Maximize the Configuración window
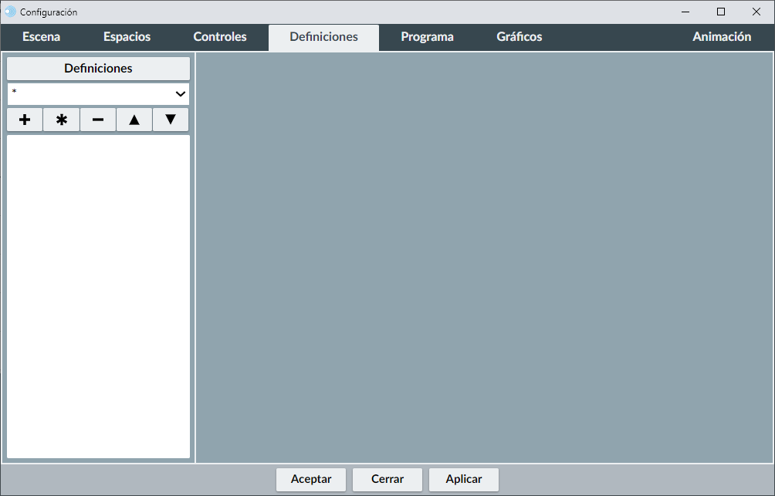 (720, 12)
